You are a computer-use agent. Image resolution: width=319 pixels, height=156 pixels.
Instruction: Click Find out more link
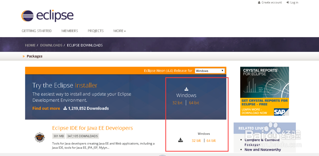[46, 108]
